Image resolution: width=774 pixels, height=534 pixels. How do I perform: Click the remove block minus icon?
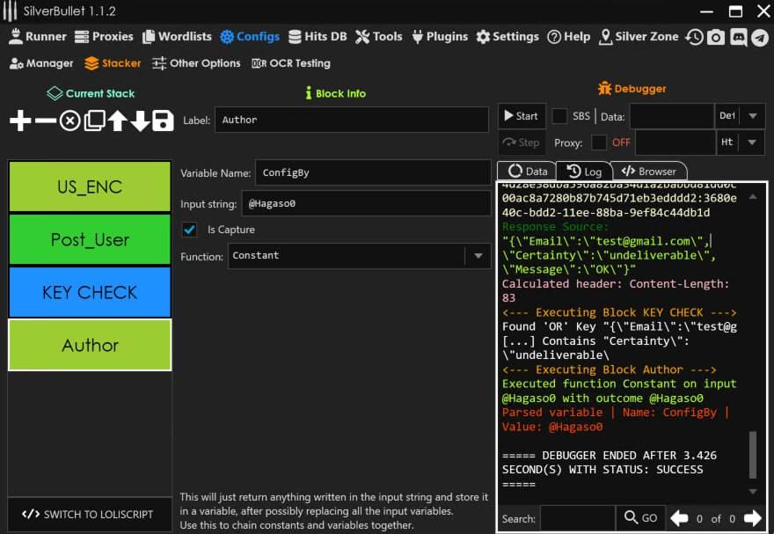(x=45, y=121)
